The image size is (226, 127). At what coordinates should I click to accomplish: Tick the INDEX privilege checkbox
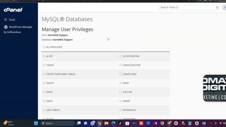tap(44, 101)
